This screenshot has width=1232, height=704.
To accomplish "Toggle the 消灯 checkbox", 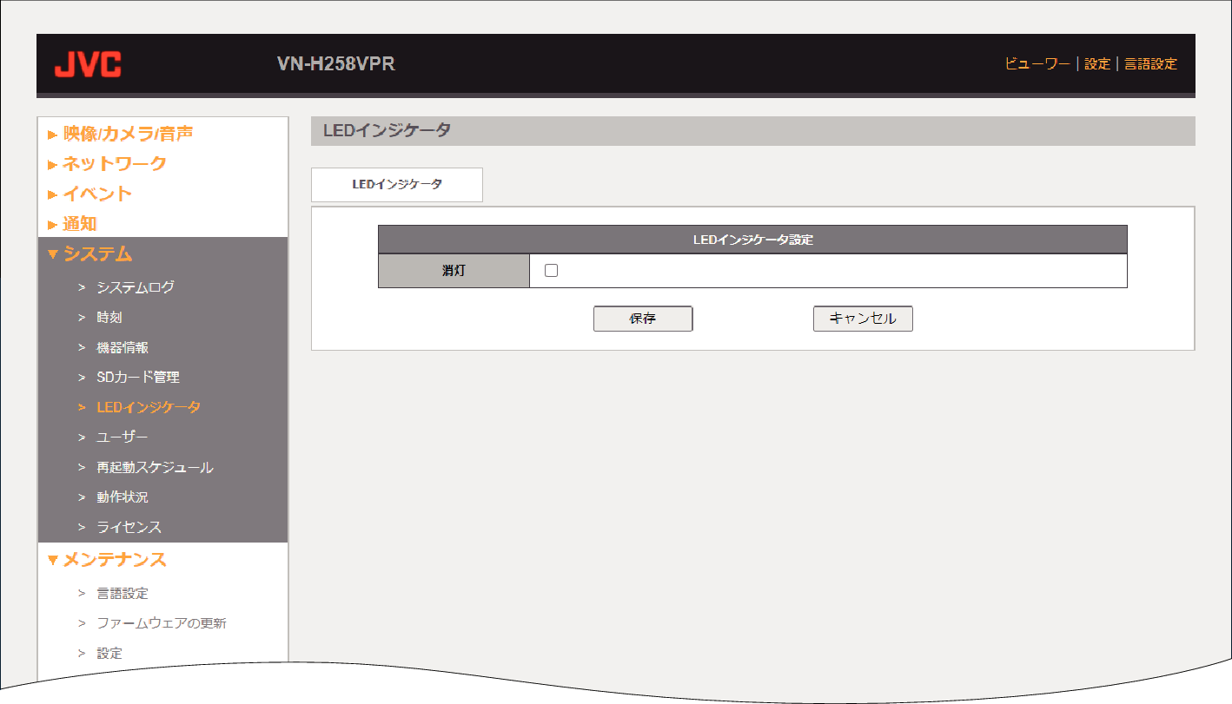I will click(x=551, y=270).
